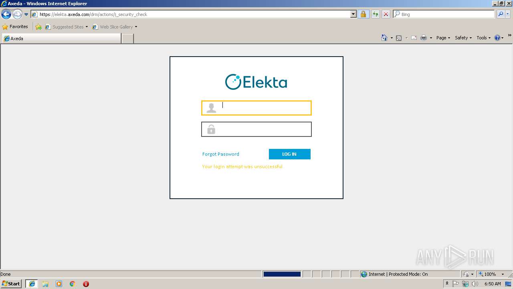This screenshot has height=289, width=513.
Task: Expand the address bar autocomplete dropdown
Action: tap(353, 14)
